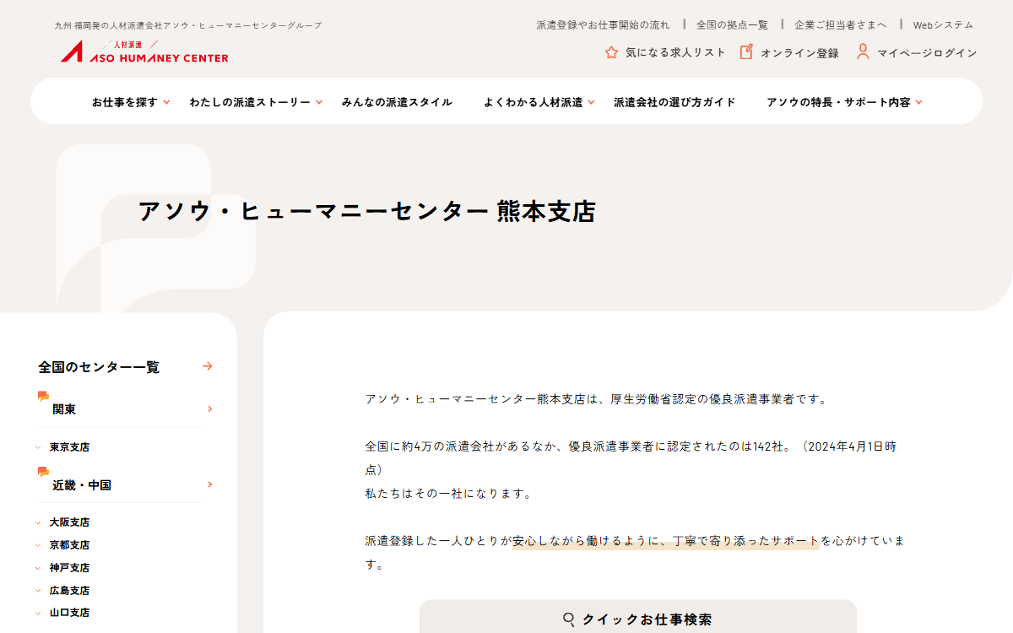Image resolution: width=1013 pixels, height=633 pixels.
Task: Expand the アソウの特長・サポート内容 chevron
Action: (918, 102)
